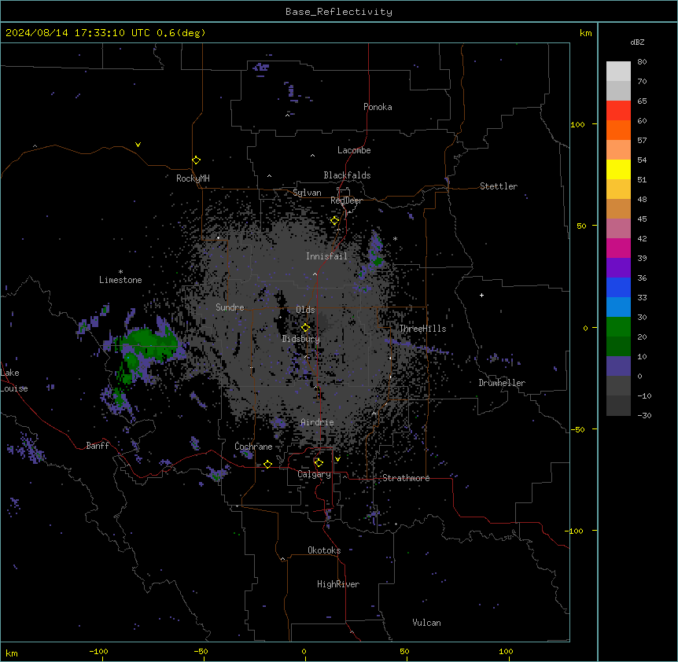The height and width of the screenshot is (662, 678).
Task: Click the ThreeHills label
Action: point(422,329)
